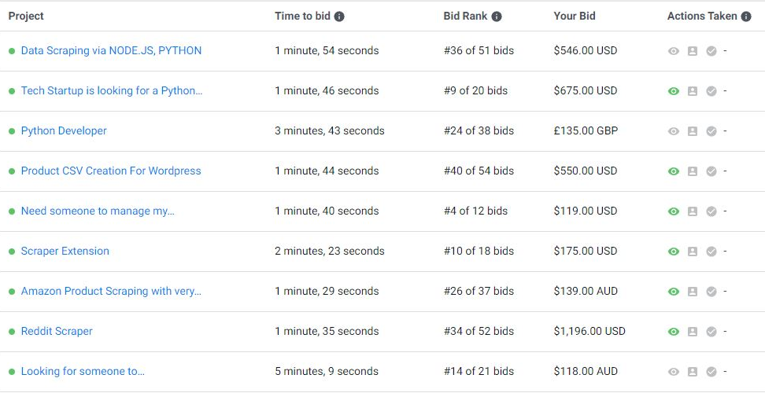Click the checkmark icon in Python Developer row
Viewport: 765px width, 393px height.
(711, 131)
